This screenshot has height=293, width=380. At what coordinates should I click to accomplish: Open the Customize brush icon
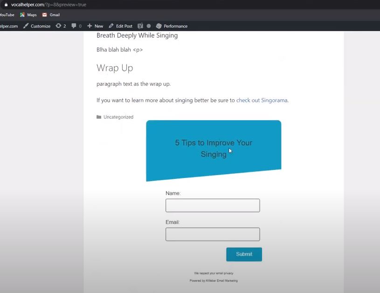26,26
